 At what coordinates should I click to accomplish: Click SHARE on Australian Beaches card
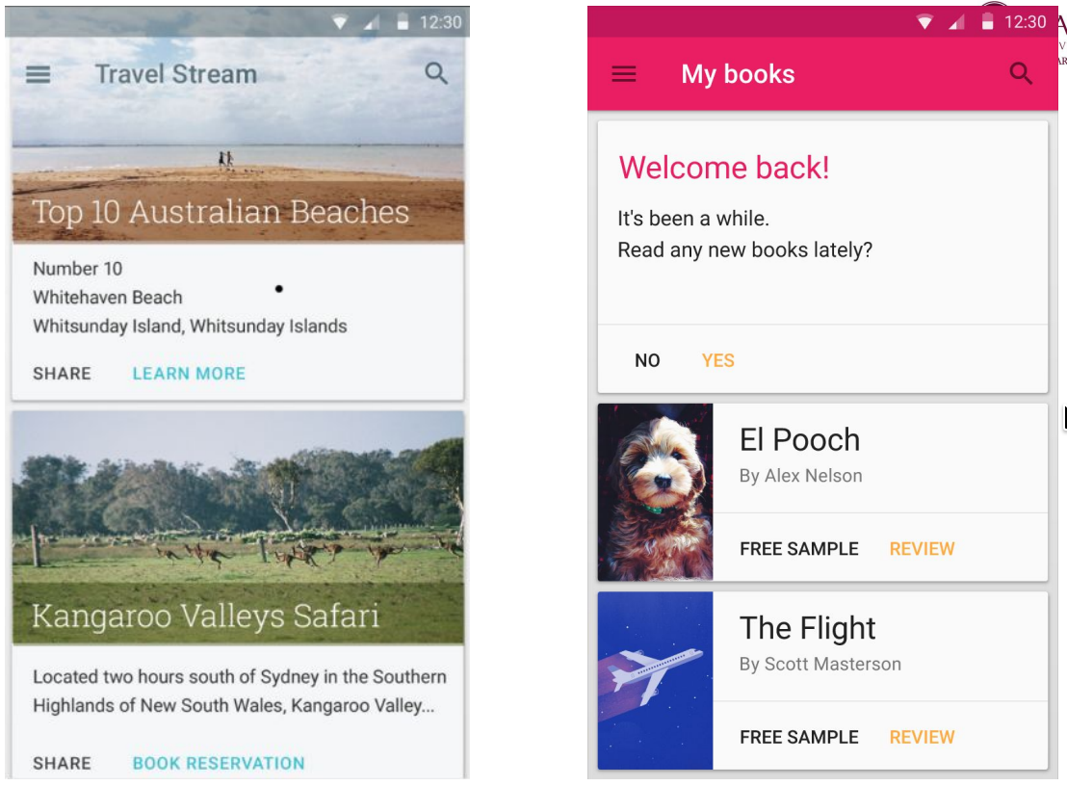[x=62, y=374]
